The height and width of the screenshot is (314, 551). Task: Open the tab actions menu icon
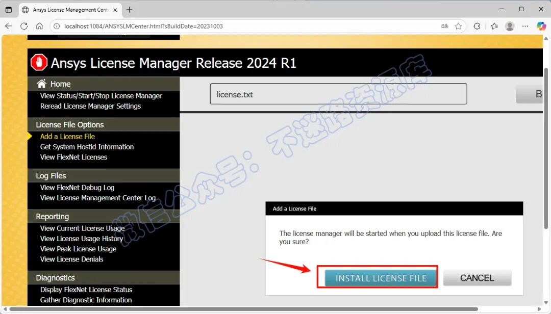tap(9, 10)
